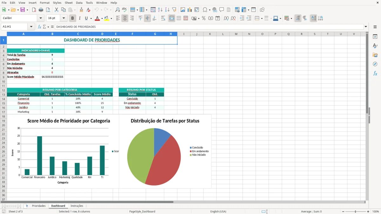
Task: Open the 16 pt font size dropdown
Action: (x=64, y=18)
